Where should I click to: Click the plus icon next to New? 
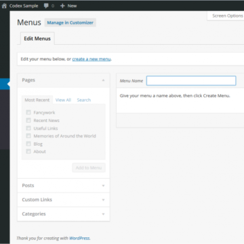pos(62,6)
